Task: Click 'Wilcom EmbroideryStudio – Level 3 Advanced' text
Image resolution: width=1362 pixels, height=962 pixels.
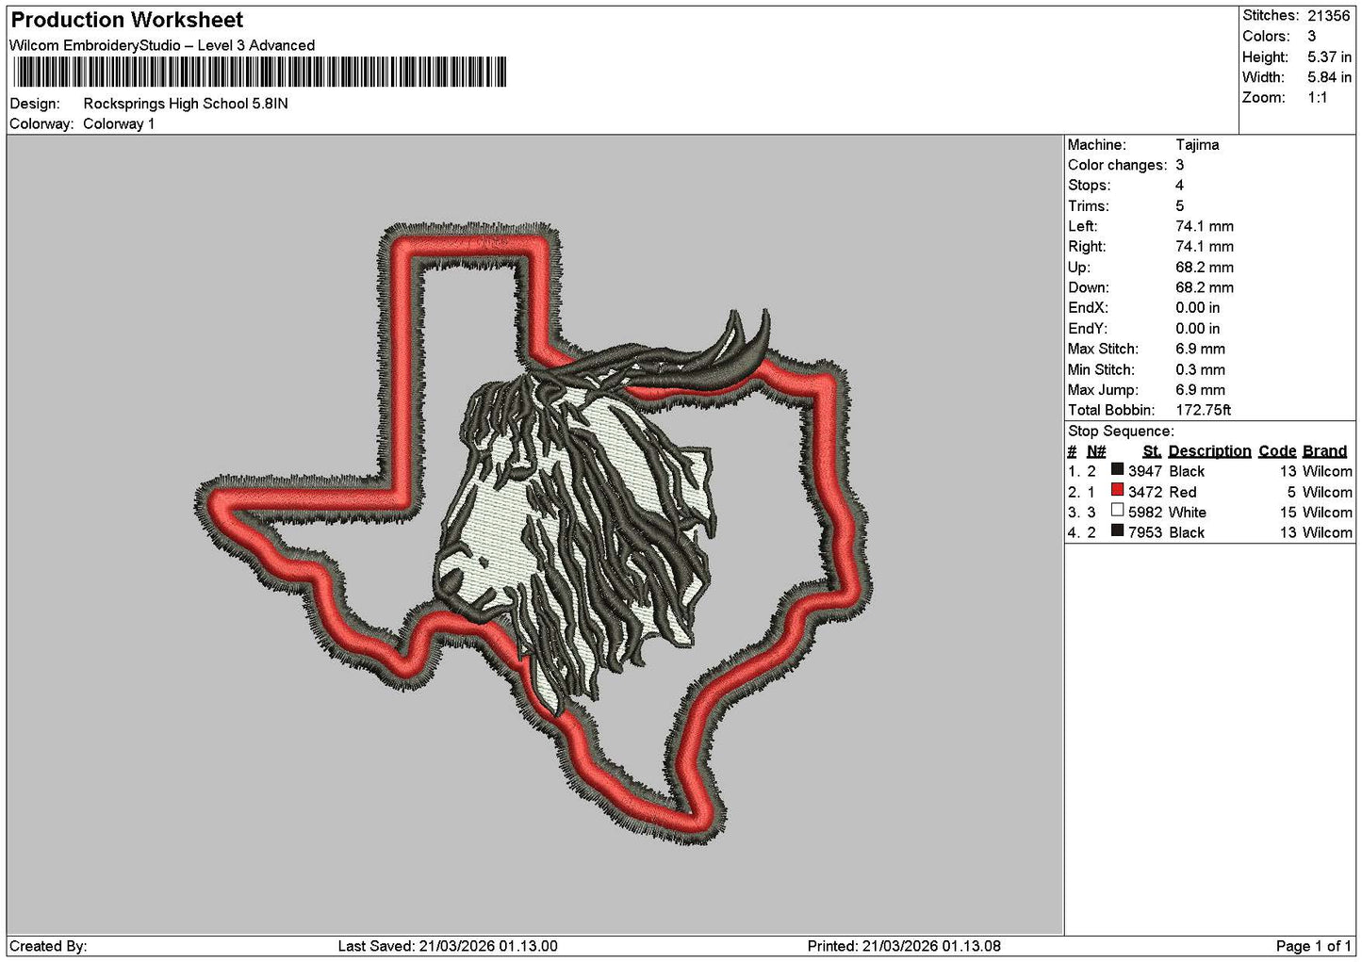Action: coord(162,45)
